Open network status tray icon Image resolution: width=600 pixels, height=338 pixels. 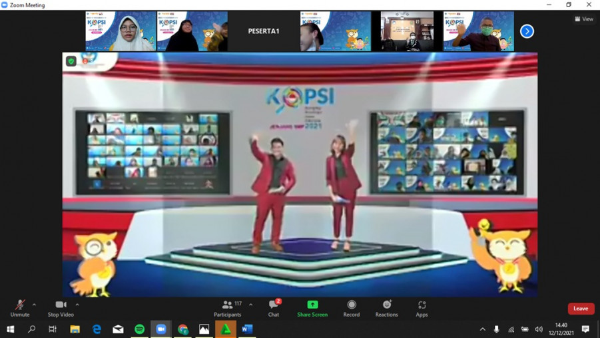click(x=511, y=329)
